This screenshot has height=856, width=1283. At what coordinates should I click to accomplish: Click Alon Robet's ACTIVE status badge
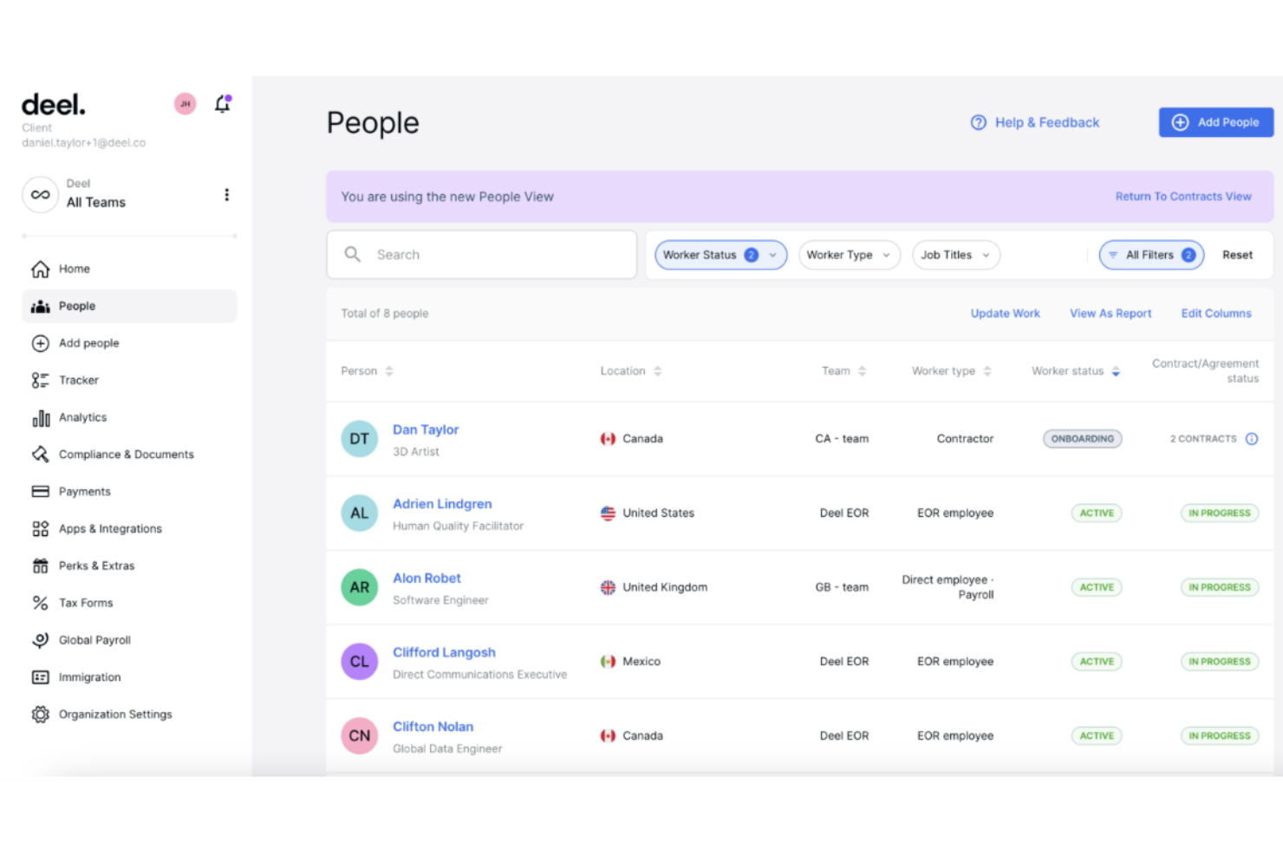click(1097, 587)
